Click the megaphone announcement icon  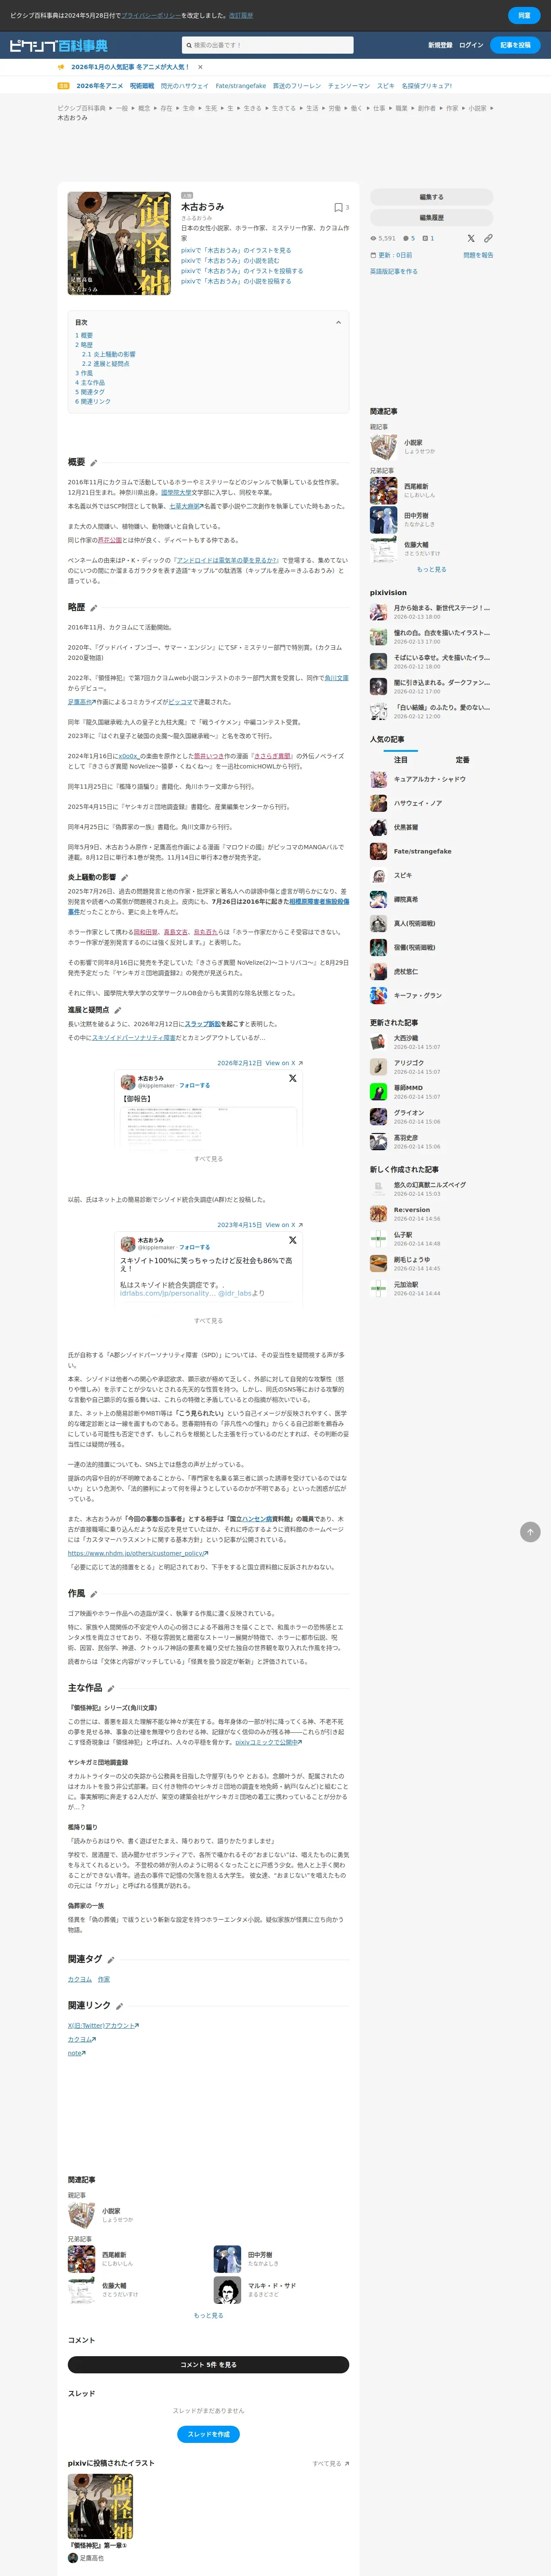[61, 67]
